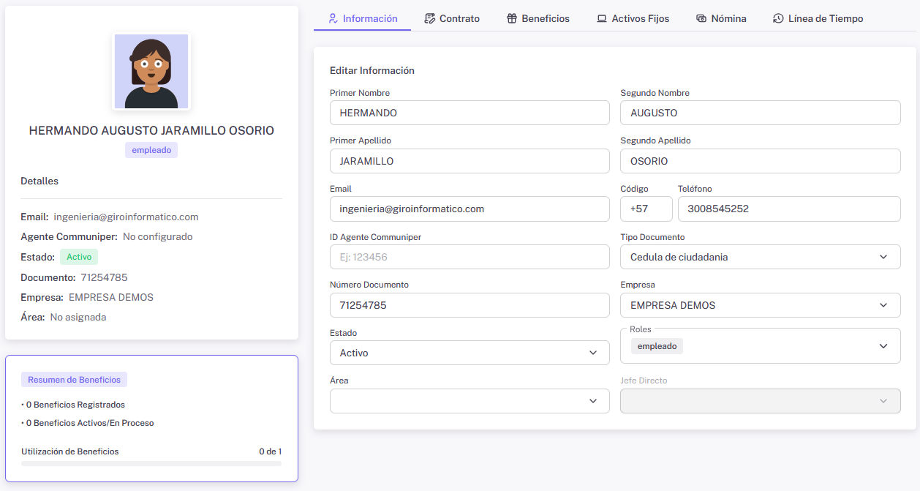The width and height of the screenshot is (920, 491).
Task: Open the Área dropdown
Action: coord(470,401)
